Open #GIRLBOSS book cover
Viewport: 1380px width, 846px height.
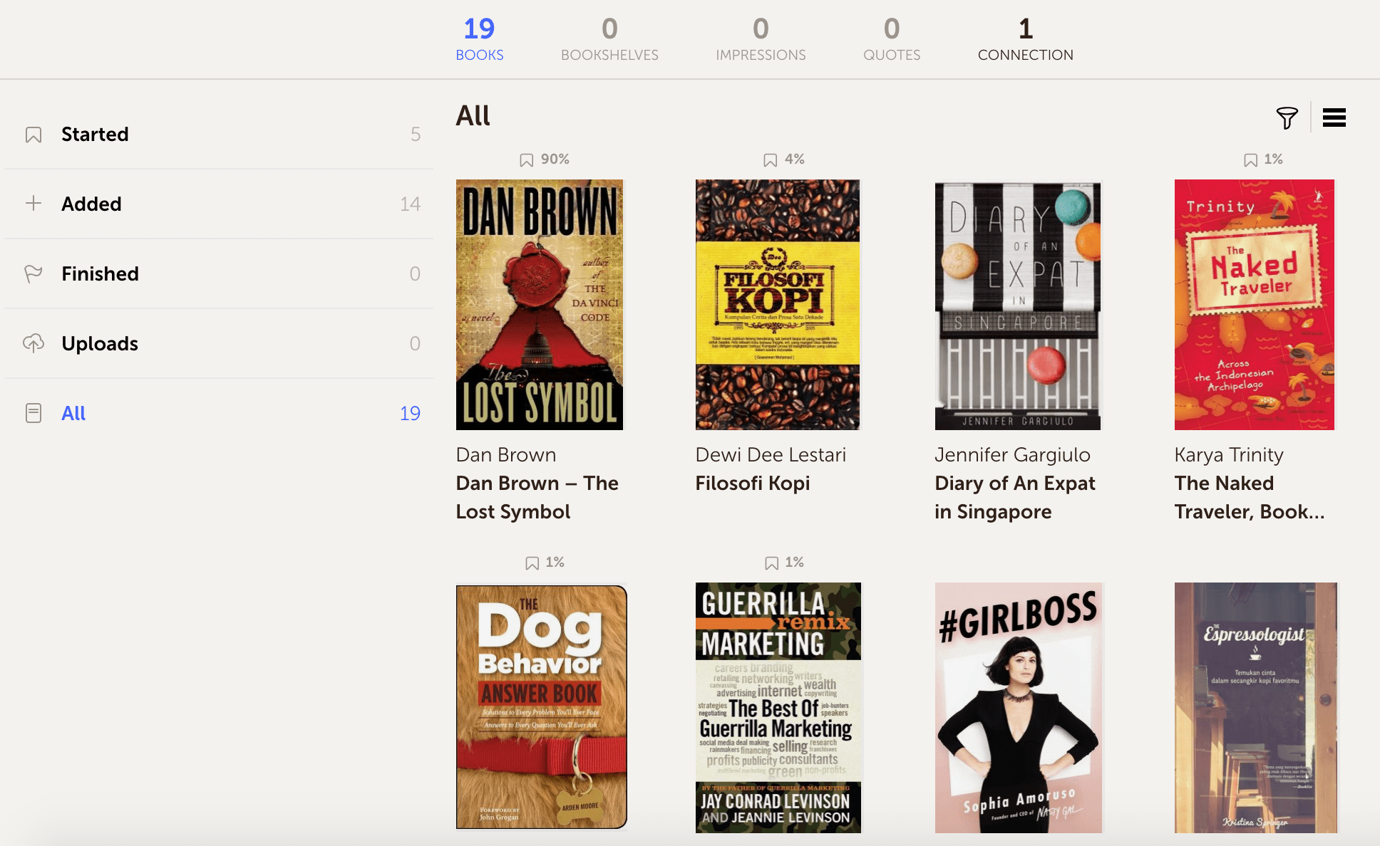(1018, 707)
